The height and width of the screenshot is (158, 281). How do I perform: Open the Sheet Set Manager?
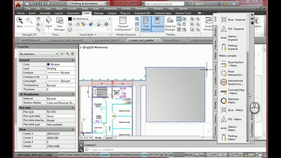[170, 24]
